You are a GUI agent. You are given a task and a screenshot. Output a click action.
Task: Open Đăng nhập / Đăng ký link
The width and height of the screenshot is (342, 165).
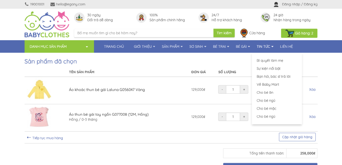pyautogui.click(x=300, y=4)
